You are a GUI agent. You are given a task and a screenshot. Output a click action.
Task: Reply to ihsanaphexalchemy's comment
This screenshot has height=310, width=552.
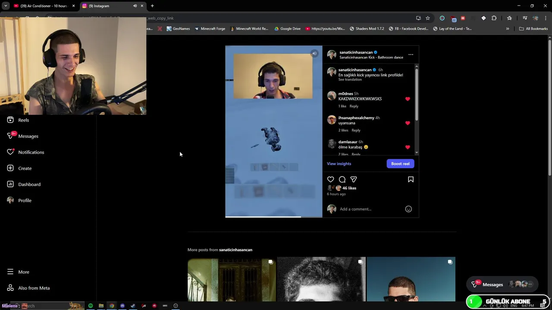click(356, 130)
